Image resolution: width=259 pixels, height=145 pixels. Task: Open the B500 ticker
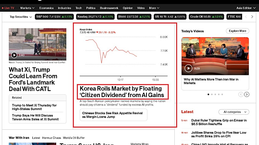click(134, 17)
